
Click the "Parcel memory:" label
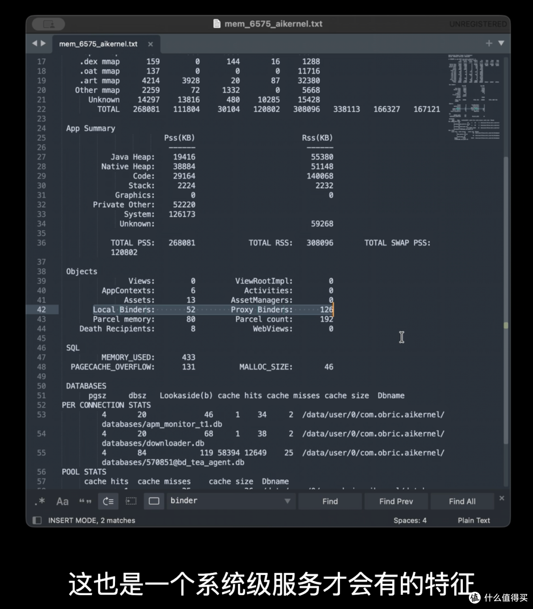(x=124, y=320)
